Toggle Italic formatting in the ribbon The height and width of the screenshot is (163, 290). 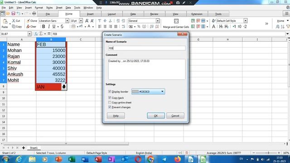pos(48,27)
